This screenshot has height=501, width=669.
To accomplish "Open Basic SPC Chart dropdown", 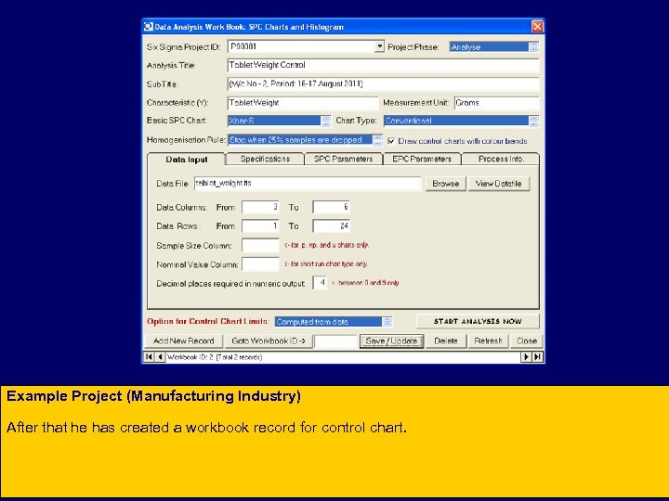I will [325, 121].
